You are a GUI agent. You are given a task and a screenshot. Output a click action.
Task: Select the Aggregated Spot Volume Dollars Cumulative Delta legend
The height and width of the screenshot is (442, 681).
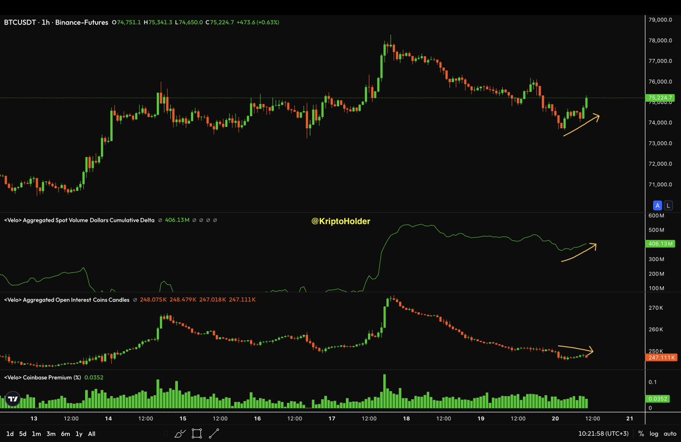click(79, 220)
